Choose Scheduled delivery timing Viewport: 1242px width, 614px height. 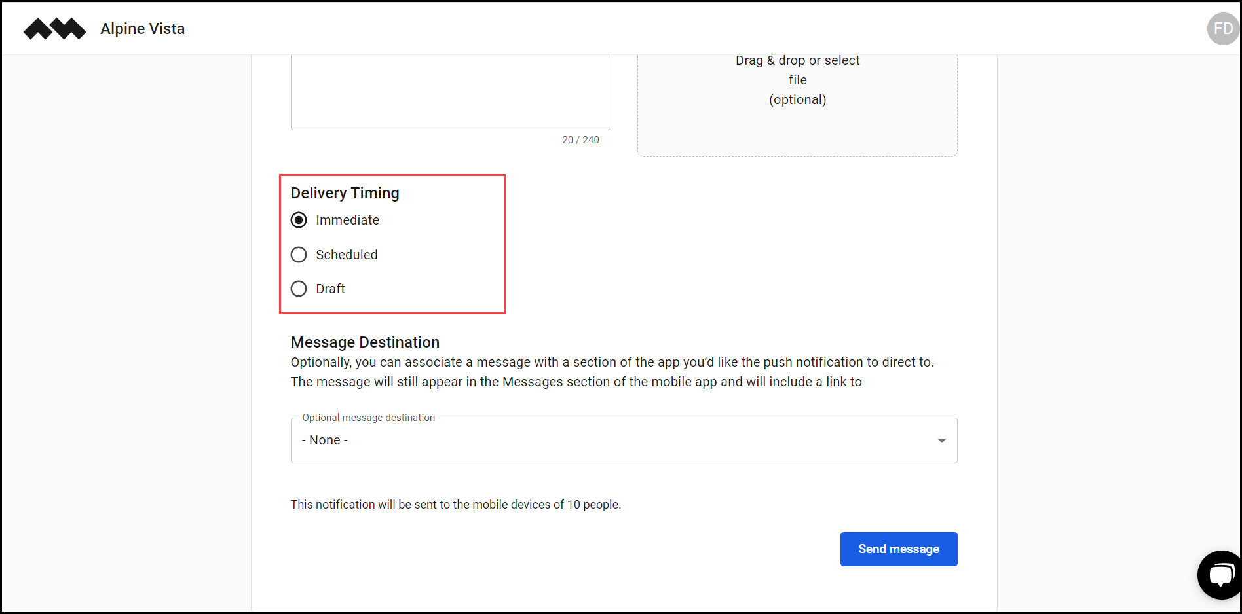(299, 255)
